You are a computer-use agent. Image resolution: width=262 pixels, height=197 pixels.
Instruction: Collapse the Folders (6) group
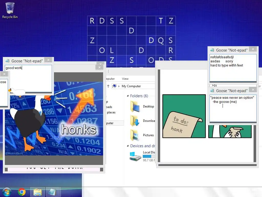pos(128,96)
